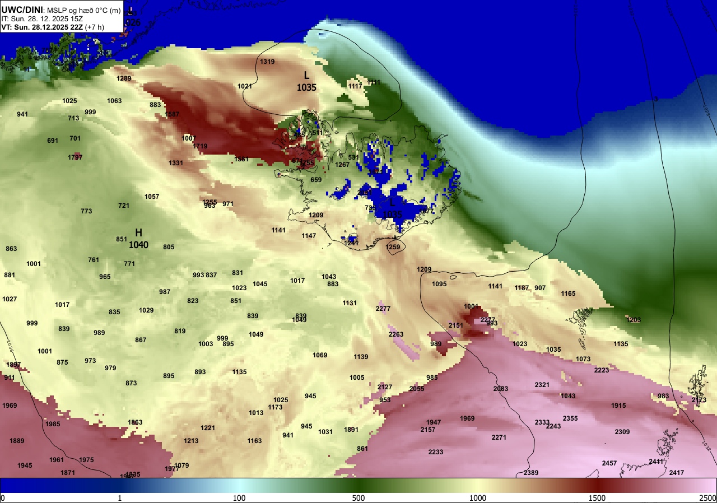
Task: Click the height value 2127
Action: pos(385,387)
